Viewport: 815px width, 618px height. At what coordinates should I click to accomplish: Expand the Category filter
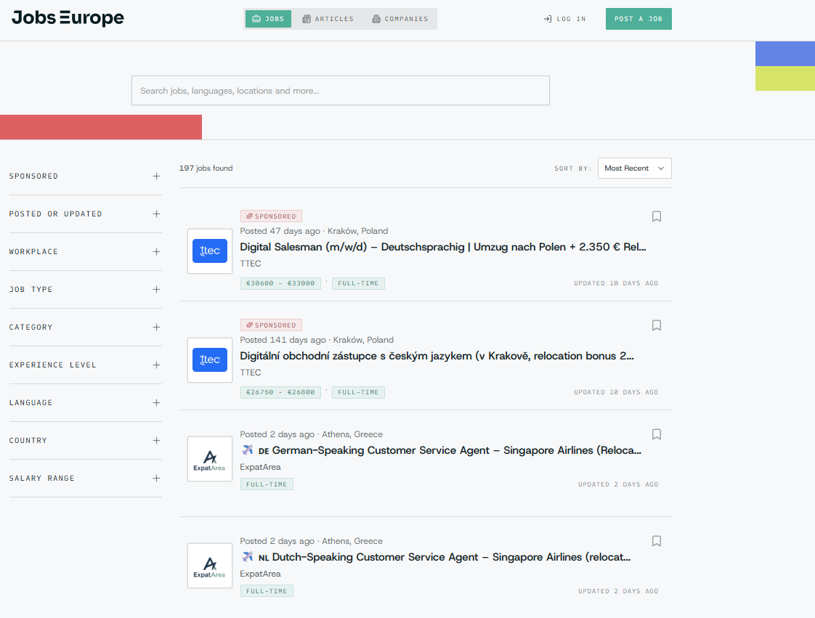coord(85,328)
